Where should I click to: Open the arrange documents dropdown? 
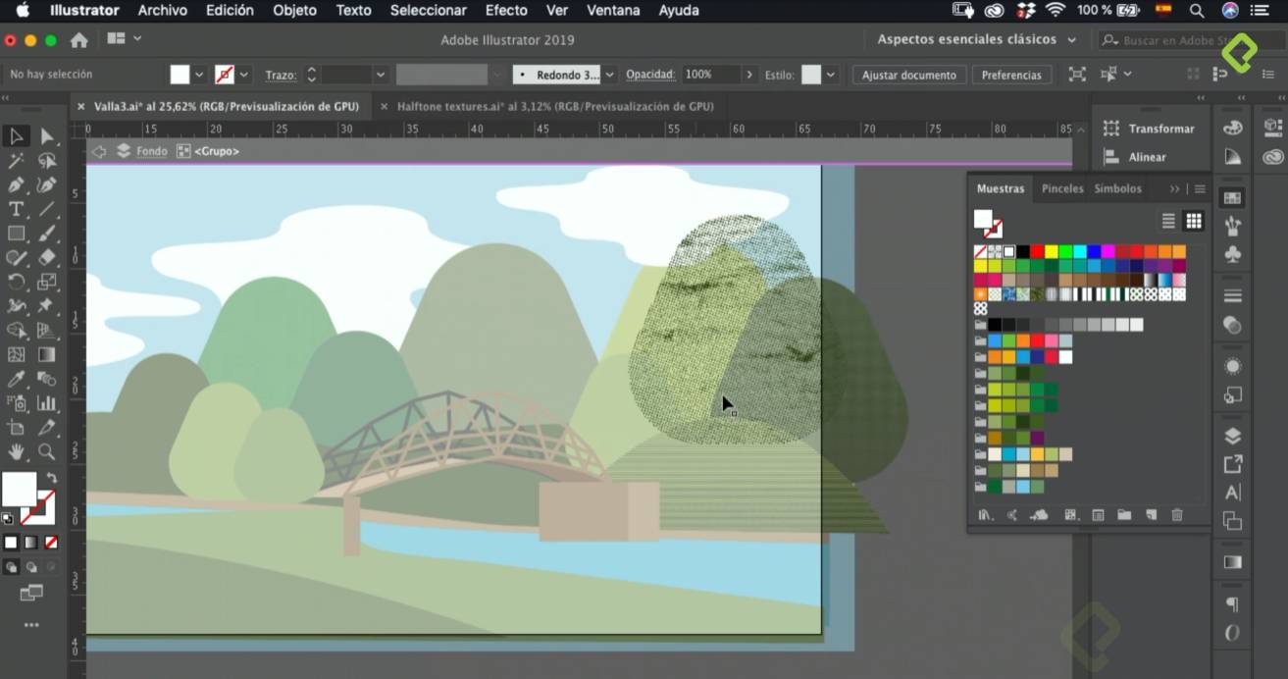[125, 39]
